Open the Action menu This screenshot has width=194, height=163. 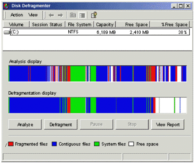17,15
